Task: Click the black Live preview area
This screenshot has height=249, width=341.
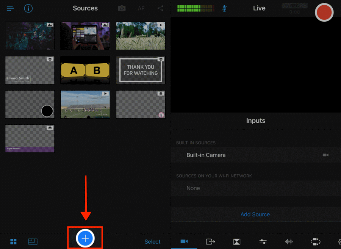Action: coord(256,65)
